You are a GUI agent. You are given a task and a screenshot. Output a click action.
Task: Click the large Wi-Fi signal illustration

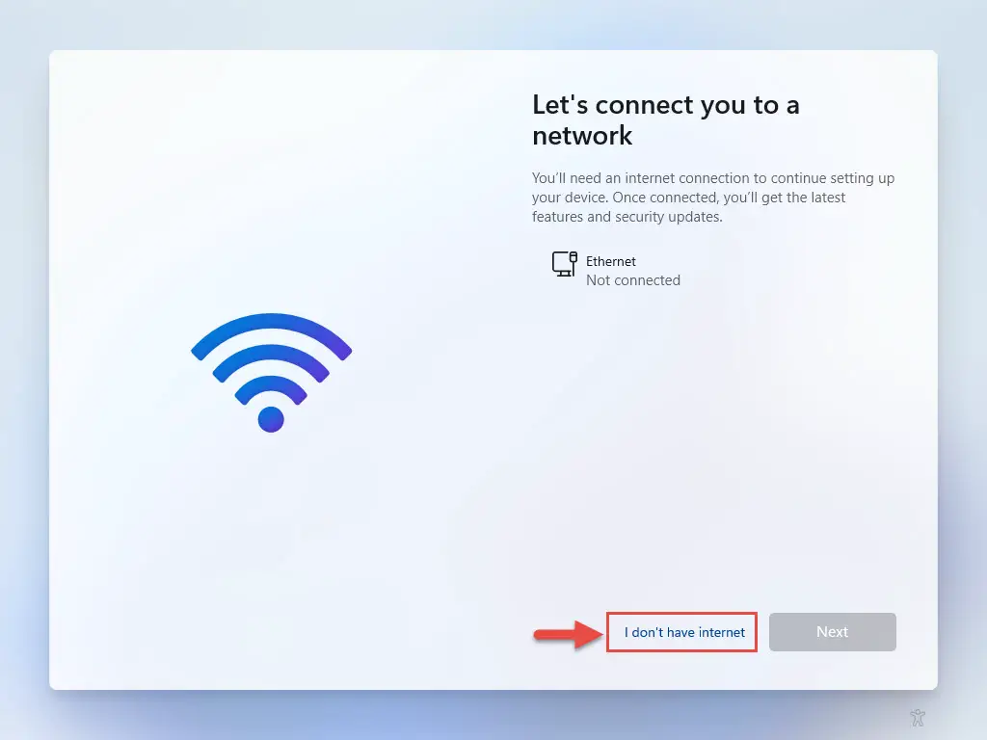click(271, 373)
